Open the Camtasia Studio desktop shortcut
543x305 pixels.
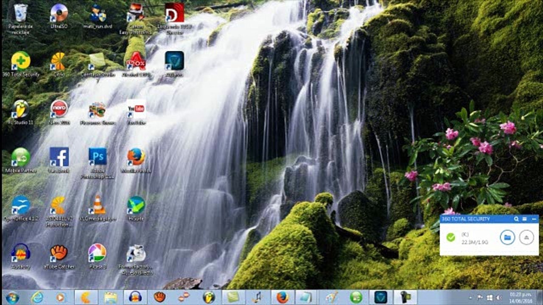(98, 61)
